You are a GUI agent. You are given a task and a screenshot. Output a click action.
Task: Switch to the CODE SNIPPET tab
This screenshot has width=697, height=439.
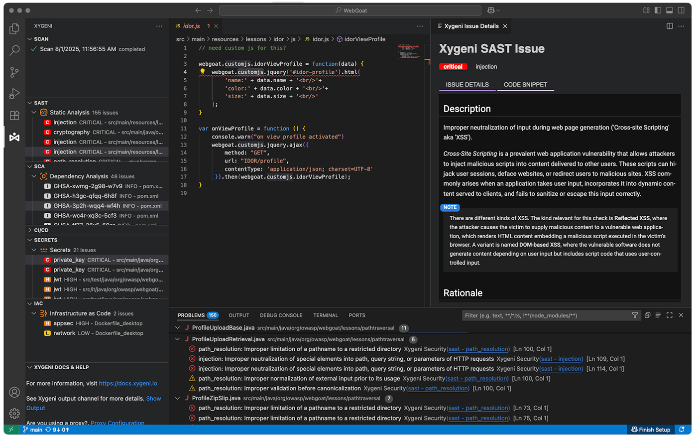526,85
